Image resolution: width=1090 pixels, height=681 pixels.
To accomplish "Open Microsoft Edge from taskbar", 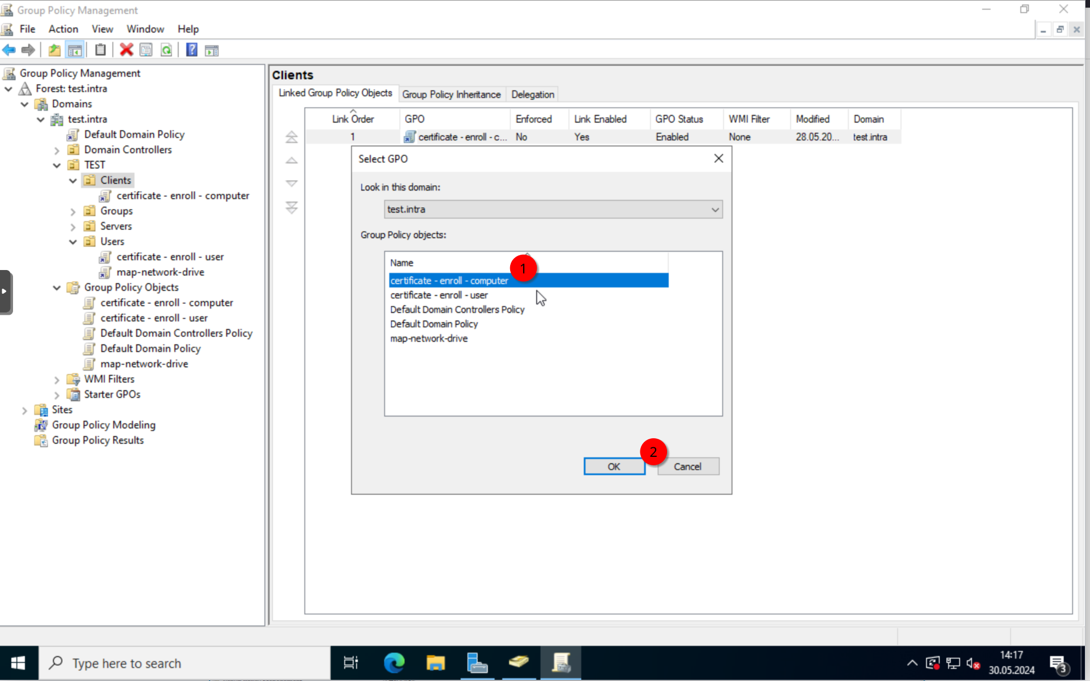I will (394, 662).
